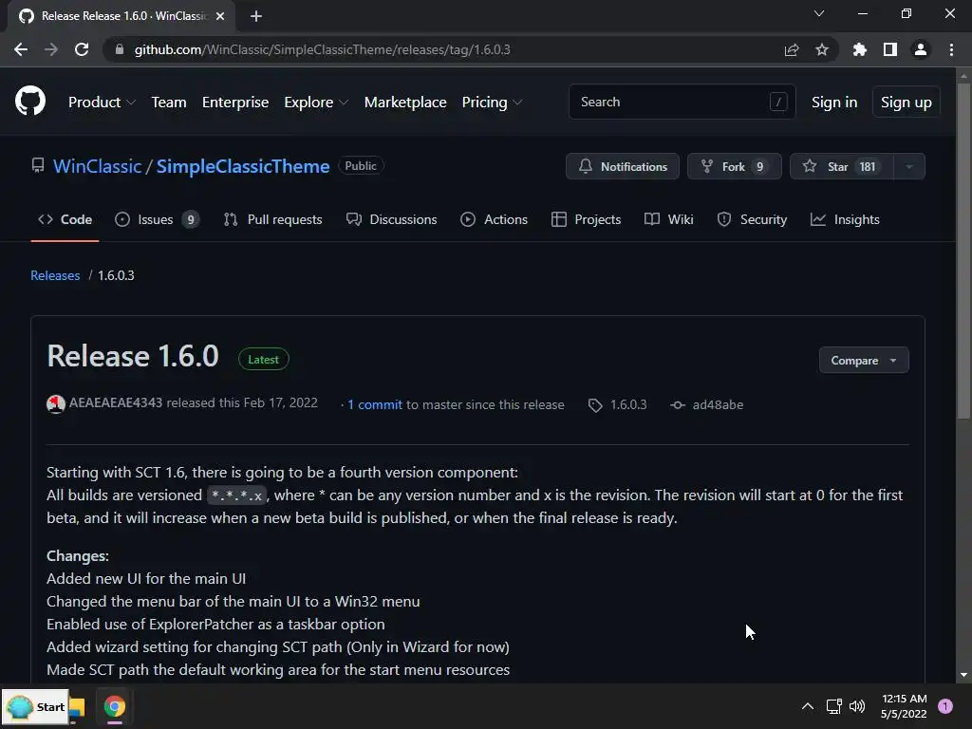Switch to the Pull requests tab
The width and height of the screenshot is (972, 729).
click(x=272, y=219)
